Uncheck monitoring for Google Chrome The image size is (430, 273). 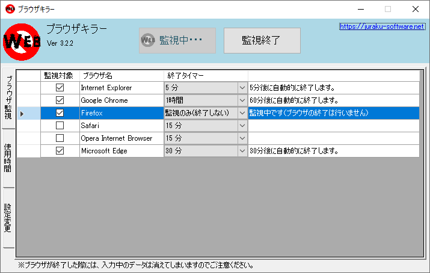click(x=60, y=100)
